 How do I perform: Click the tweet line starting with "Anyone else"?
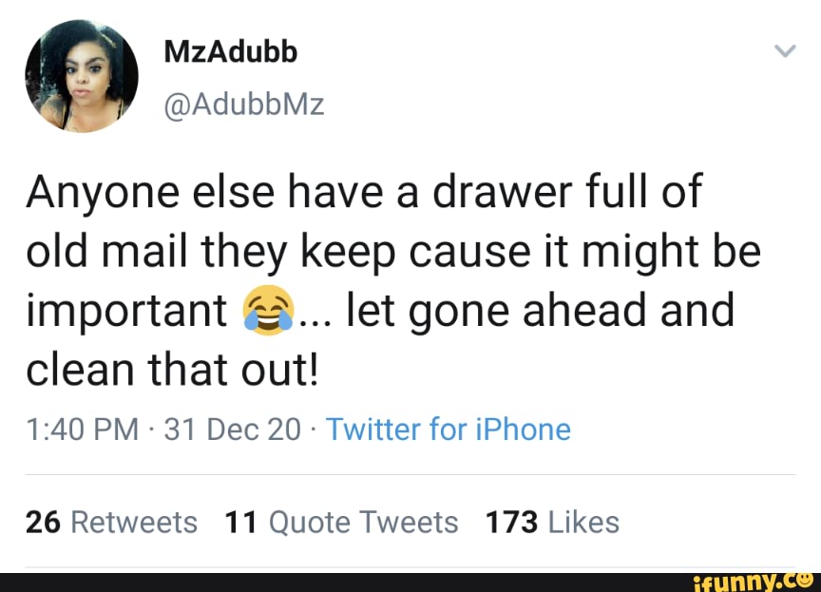(x=363, y=194)
